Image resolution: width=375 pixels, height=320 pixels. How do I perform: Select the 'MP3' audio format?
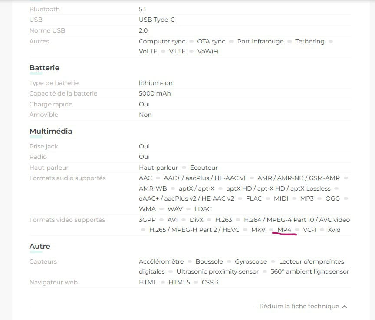click(x=307, y=198)
